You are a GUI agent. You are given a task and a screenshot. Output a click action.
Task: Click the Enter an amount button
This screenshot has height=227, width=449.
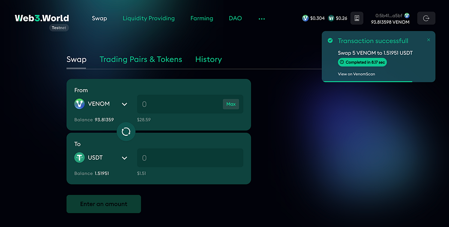click(104, 204)
